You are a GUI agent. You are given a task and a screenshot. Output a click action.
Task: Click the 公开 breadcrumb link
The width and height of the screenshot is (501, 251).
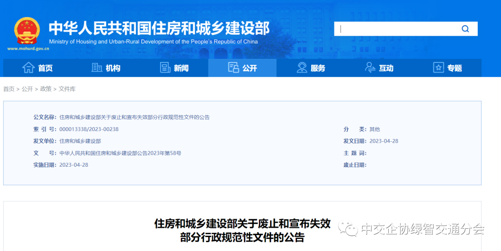tap(27, 89)
